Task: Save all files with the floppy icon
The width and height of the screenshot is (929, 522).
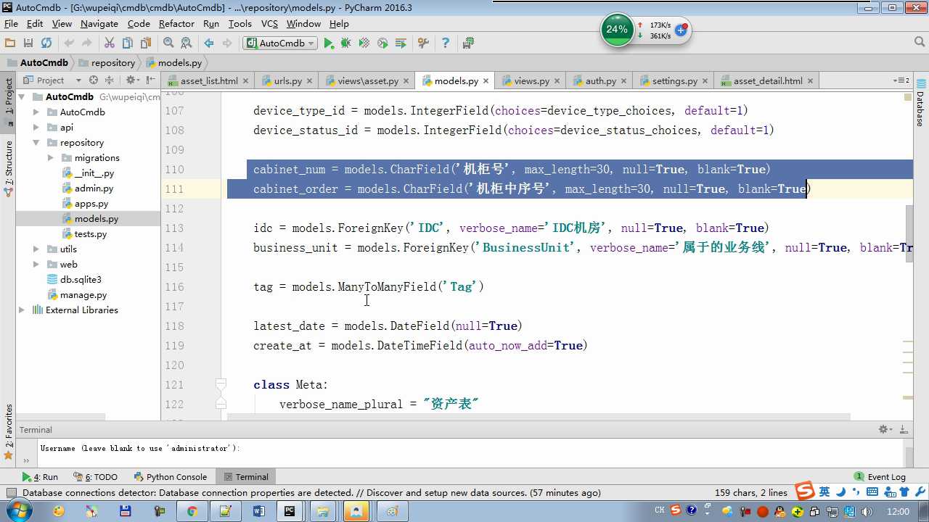Action: click(28, 43)
